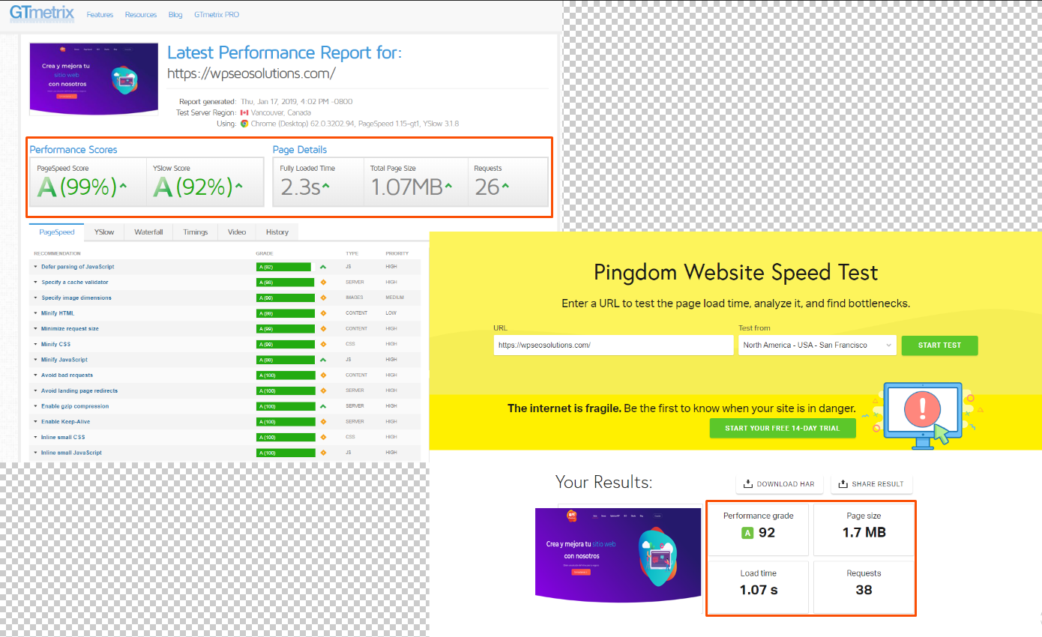Switch to the YSlow tab

click(x=104, y=232)
